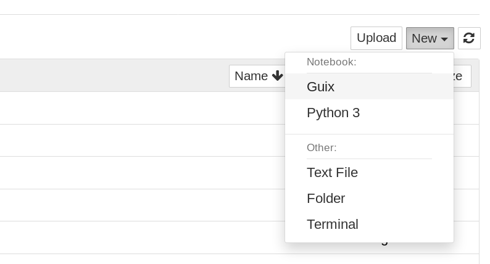The width and height of the screenshot is (490, 264).
Task: Click the text partly hidden beneath the dropdown menu
Action: [x=385, y=244]
